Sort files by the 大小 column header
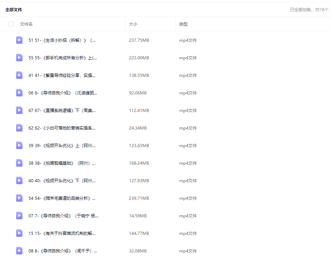 point(133,24)
